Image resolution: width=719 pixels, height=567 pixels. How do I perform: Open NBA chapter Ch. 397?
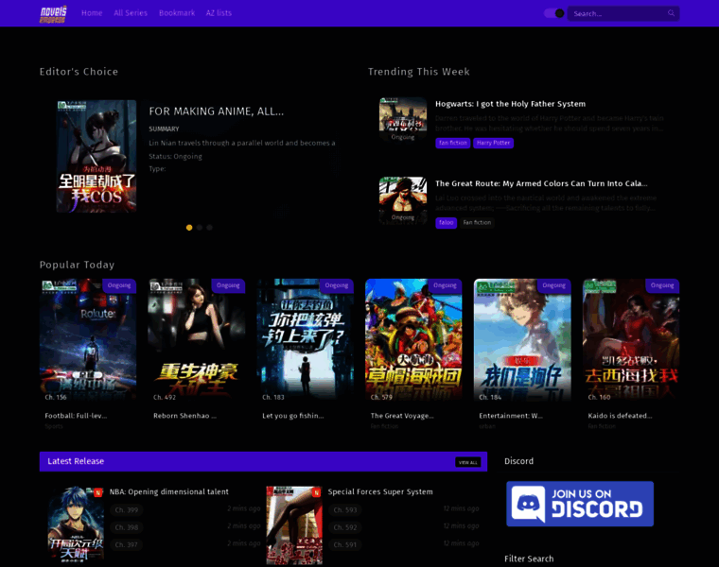tap(127, 545)
